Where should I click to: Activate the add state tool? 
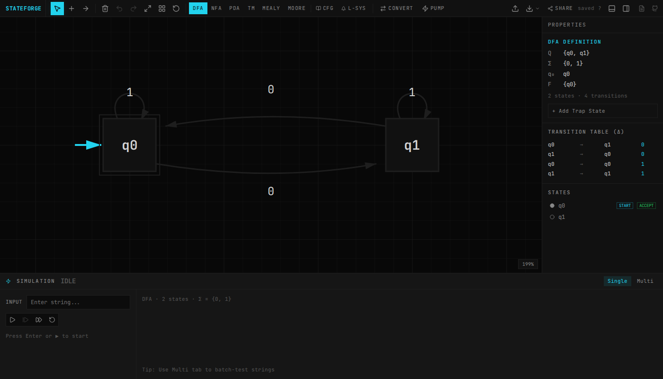(72, 8)
